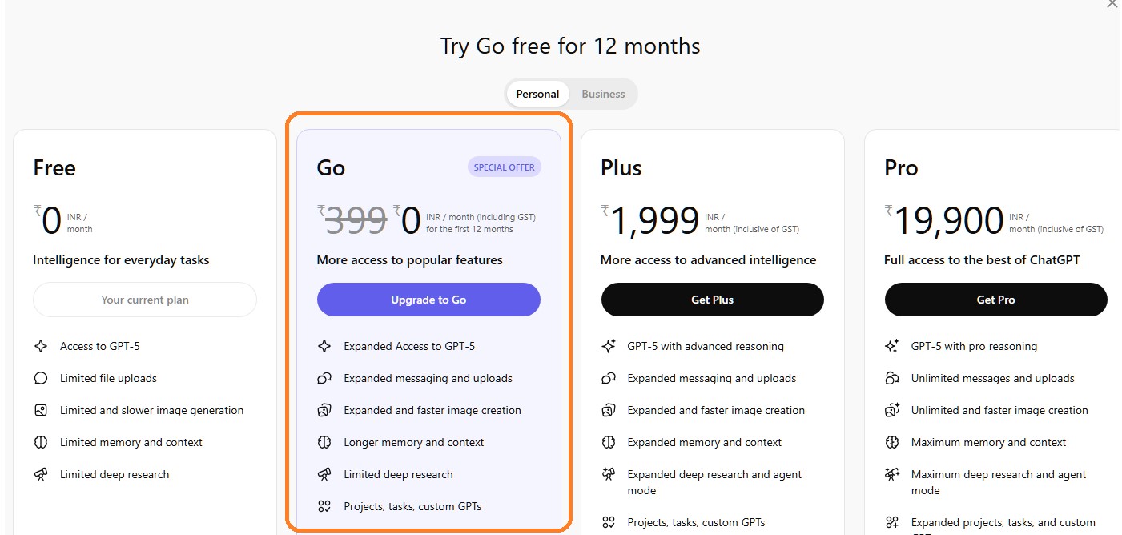Click the image creation icon in Go column

(x=324, y=409)
